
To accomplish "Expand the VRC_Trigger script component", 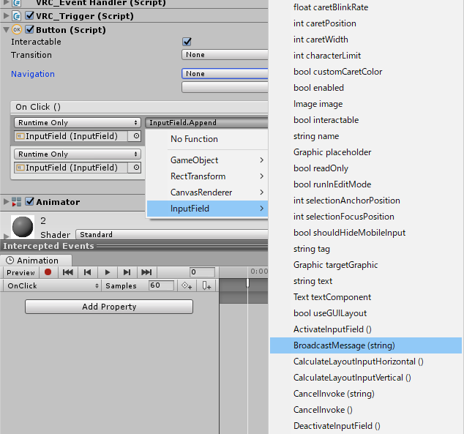I will (6, 15).
